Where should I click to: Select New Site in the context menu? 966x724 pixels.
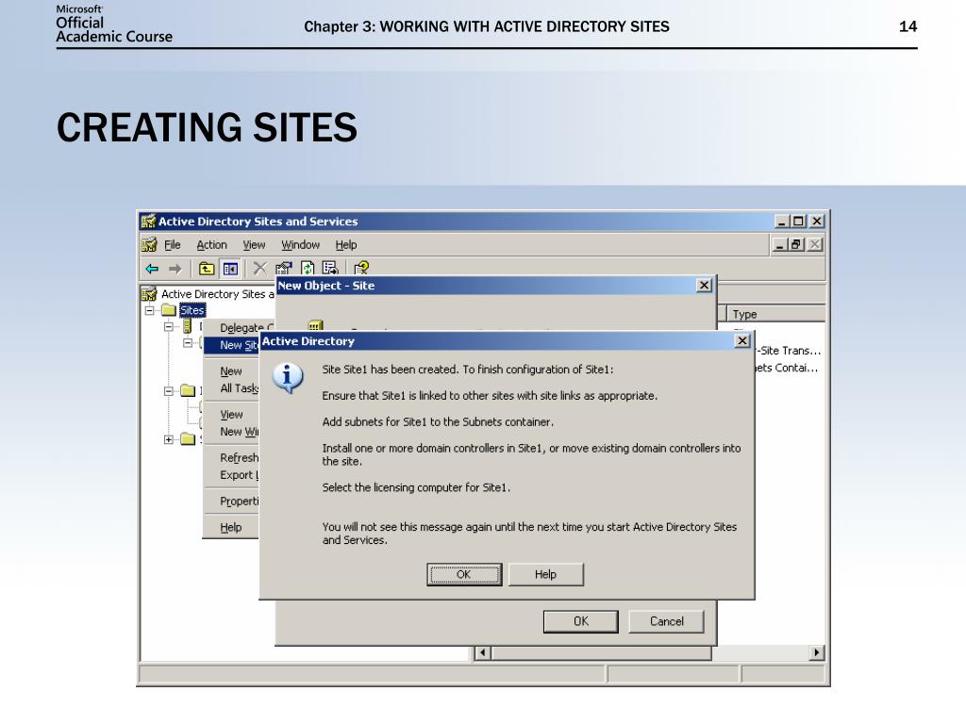pyautogui.click(x=232, y=345)
